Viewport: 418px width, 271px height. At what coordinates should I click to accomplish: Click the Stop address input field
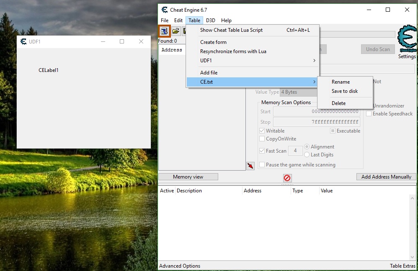click(x=316, y=122)
